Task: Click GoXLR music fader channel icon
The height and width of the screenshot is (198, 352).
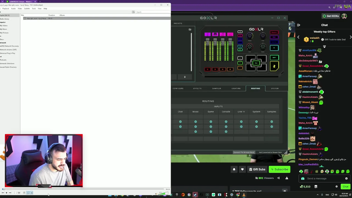Action: [x=222, y=34]
